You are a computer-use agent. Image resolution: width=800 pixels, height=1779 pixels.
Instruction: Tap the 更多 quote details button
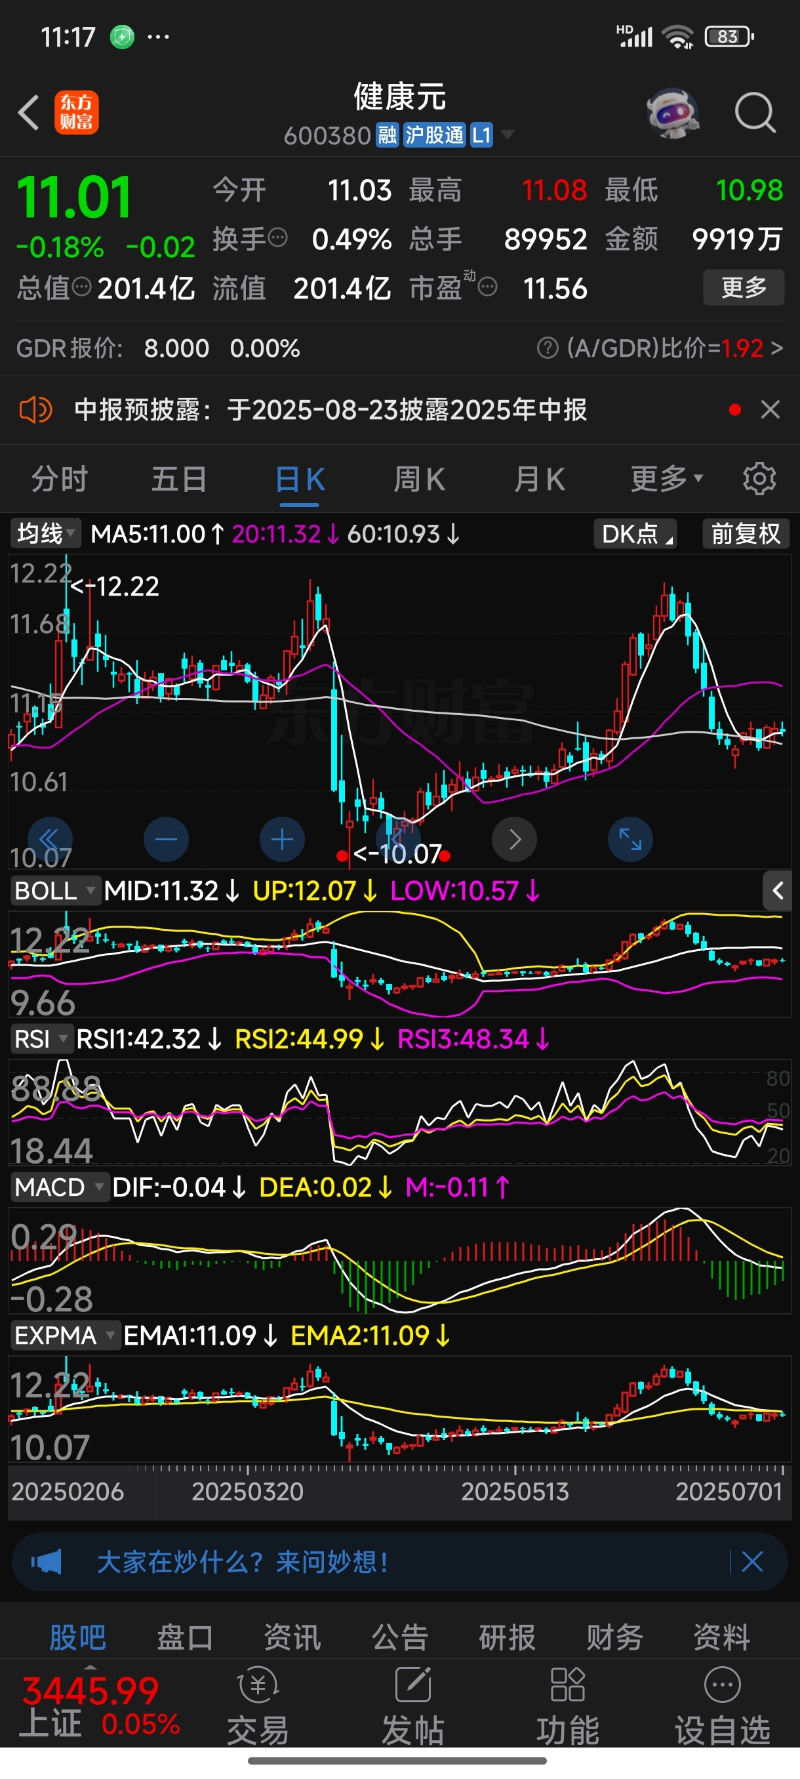click(744, 287)
